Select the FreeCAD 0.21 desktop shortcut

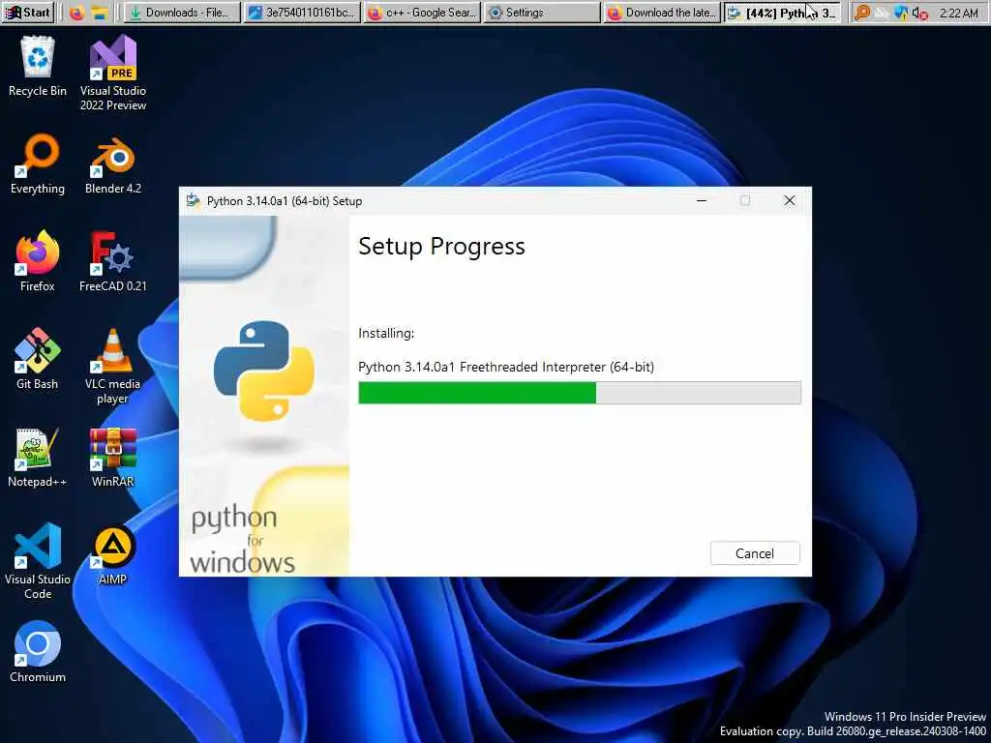point(113,261)
